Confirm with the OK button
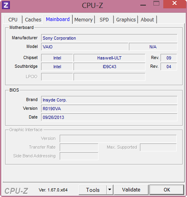Viewport: 187px width, 197px height. point(167,190)
